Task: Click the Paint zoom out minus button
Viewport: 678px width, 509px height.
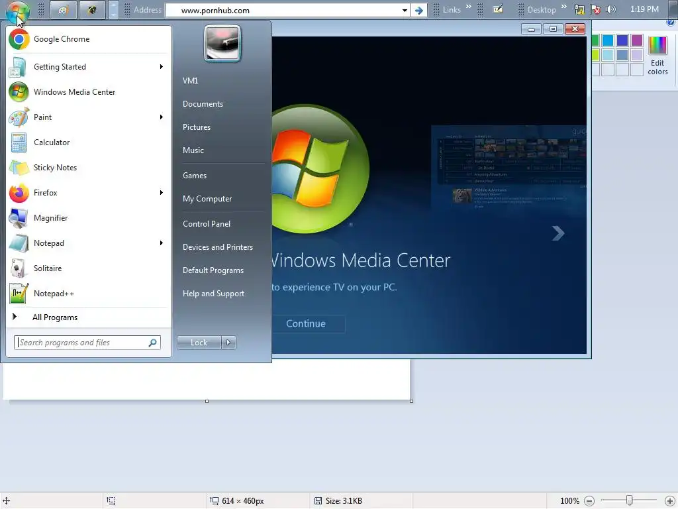Action: point(589,501)
